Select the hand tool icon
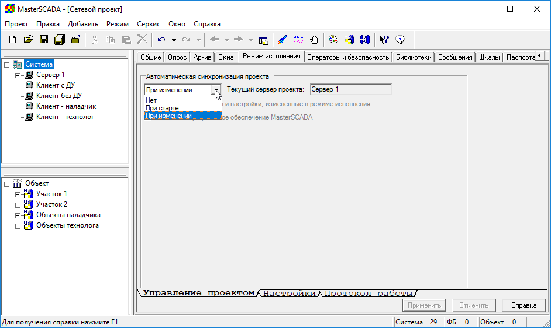 pyautogui.click(x=314, y=40)
